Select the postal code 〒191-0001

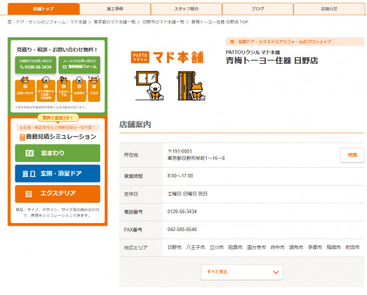[179, 151]
